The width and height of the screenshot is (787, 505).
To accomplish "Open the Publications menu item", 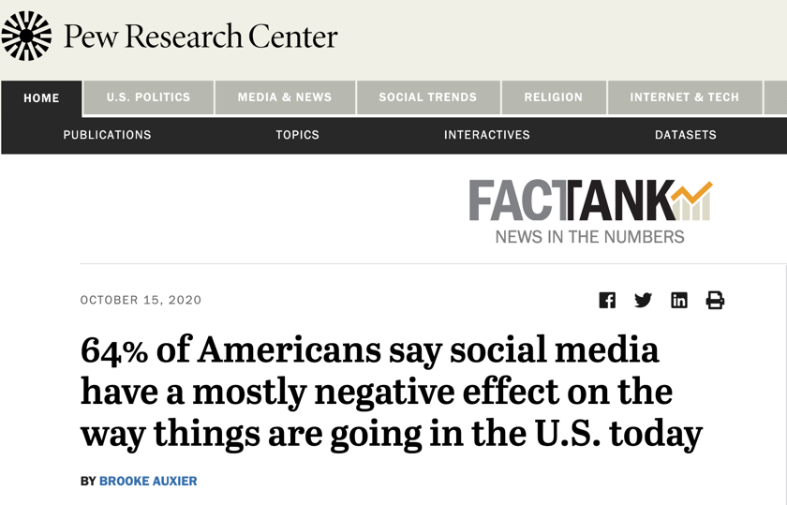I will 107,135.
